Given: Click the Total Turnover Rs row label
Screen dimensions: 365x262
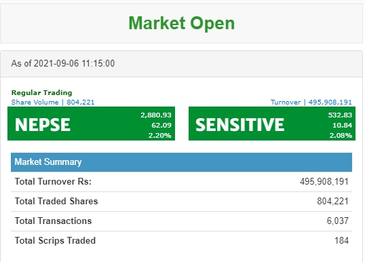Looking at the screenshot, I should (53, 182).
